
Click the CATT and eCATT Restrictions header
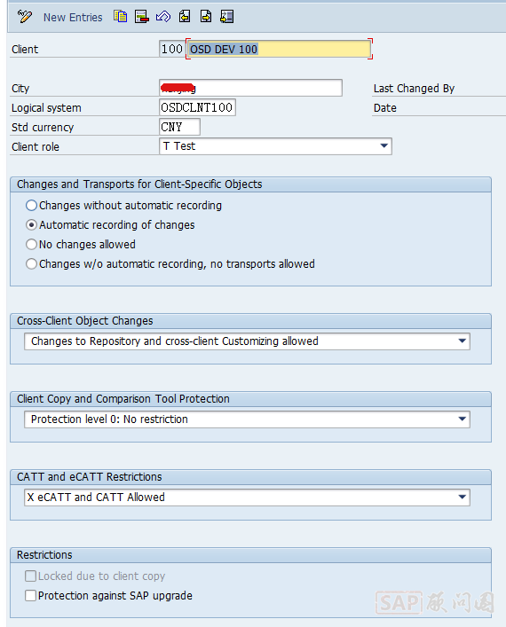250,477
